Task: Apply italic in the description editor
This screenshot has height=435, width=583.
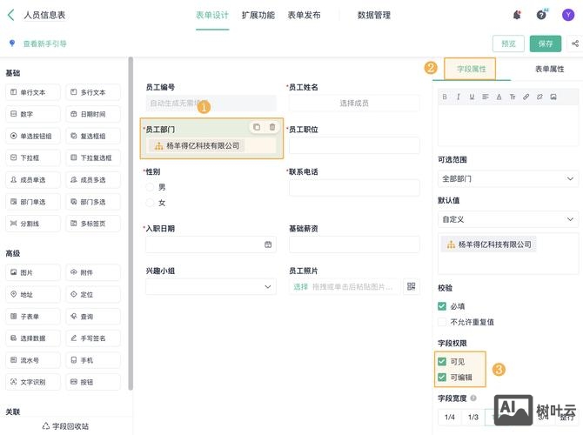Action: (x=458, y=97)
